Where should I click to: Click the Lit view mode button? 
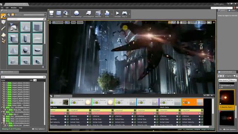[67, 22]
